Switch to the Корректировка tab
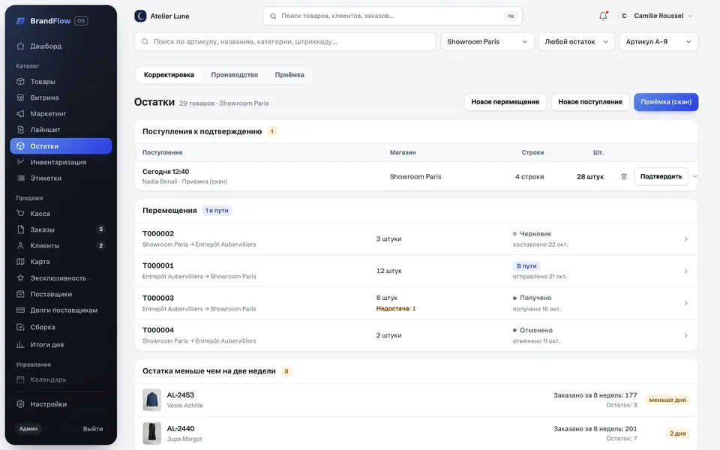This screenshot has width=720, height=450. pos(169,75)
